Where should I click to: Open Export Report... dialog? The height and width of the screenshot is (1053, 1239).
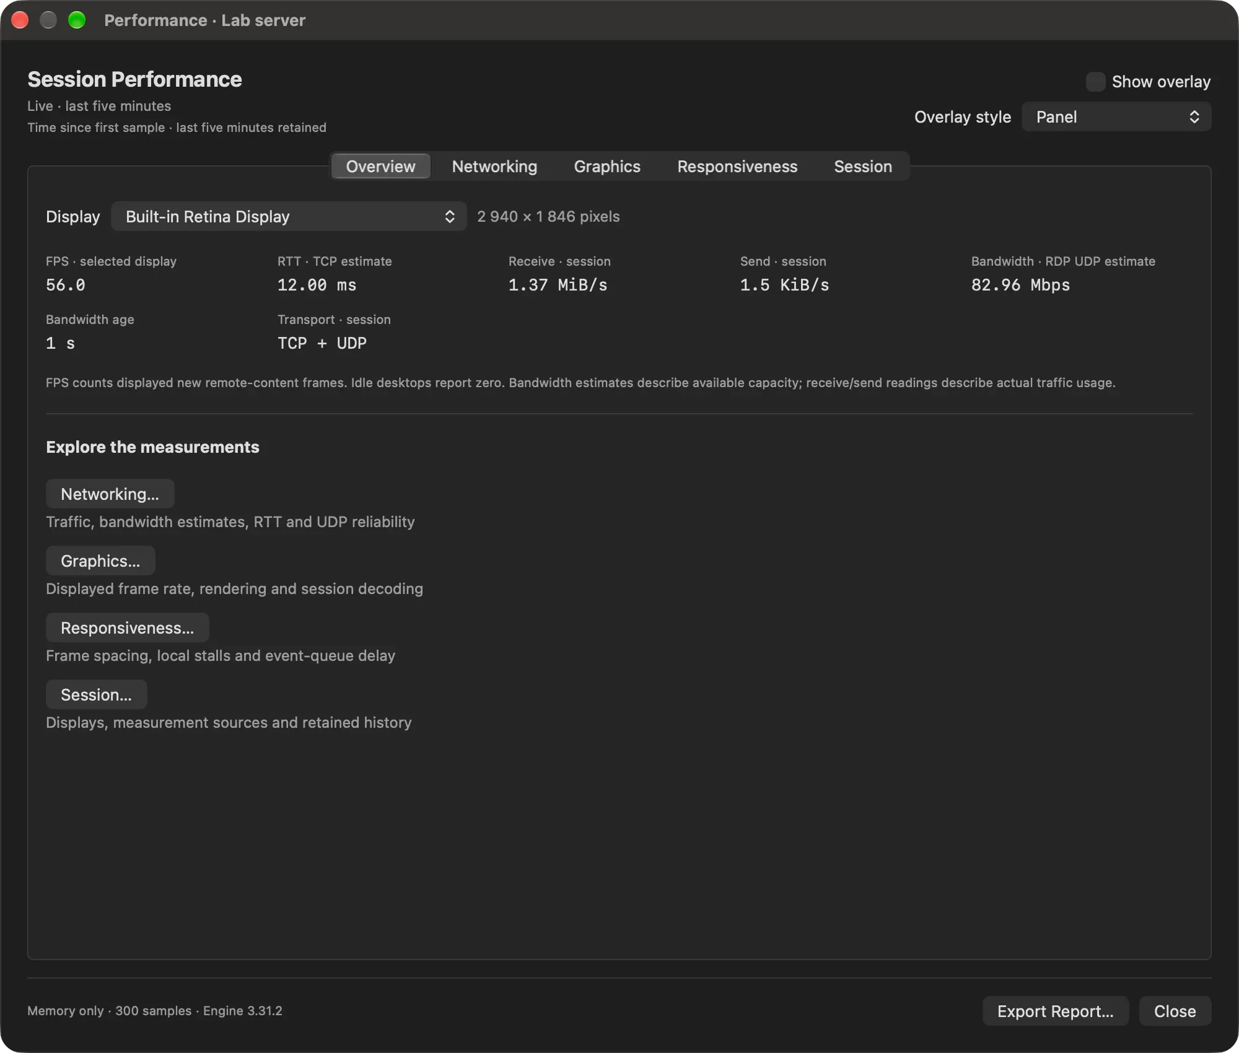[1056, 1011]
